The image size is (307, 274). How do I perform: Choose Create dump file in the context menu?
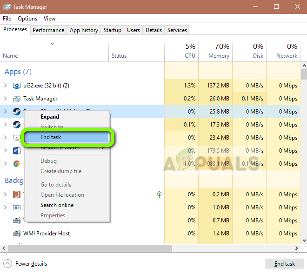(x=67, y=171)
